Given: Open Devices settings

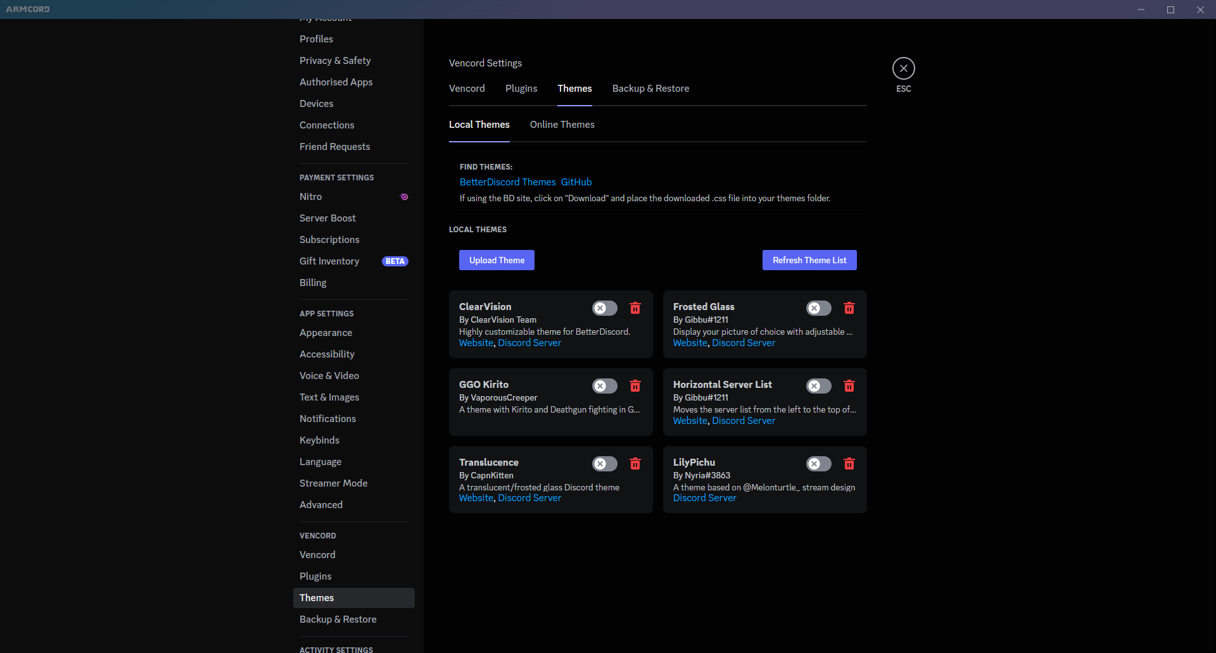Looking at the screenshot, I should tap(354, 104).
